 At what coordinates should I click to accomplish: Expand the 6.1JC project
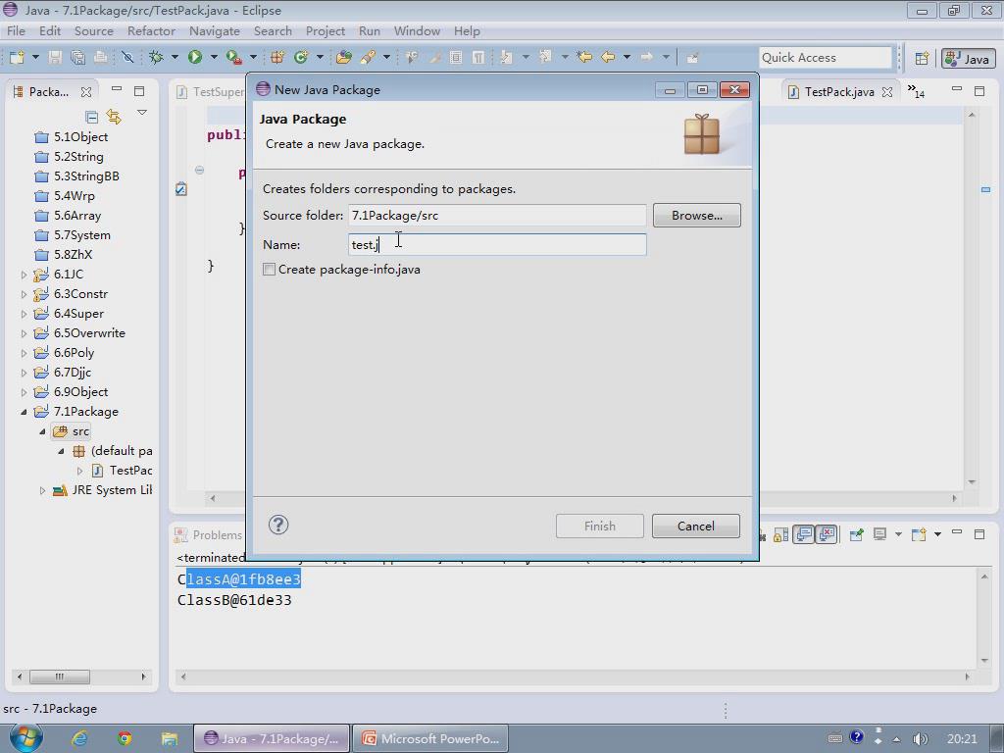[x=24, y=275]
